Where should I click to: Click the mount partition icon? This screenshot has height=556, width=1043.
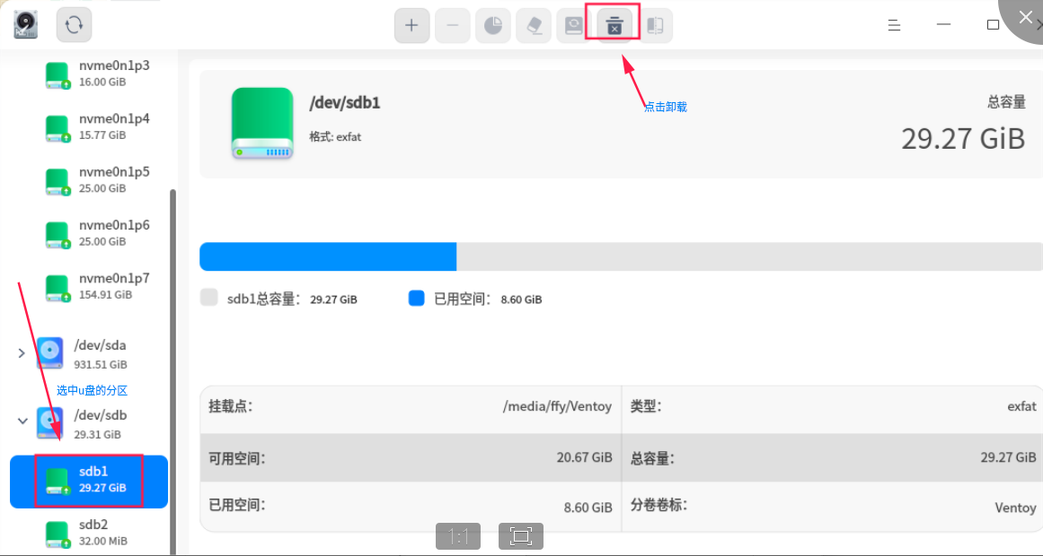tap(574, 26)
